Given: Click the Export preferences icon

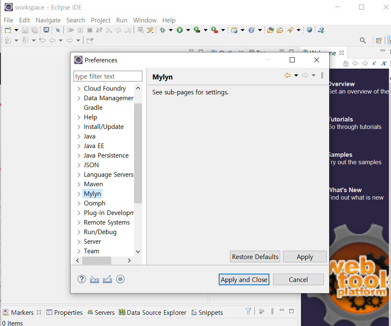Looking at the screenshot, I should 108,279.
